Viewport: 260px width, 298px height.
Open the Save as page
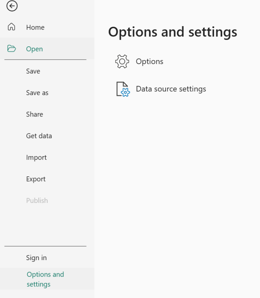pyautogui.click(x=37, y=92)
